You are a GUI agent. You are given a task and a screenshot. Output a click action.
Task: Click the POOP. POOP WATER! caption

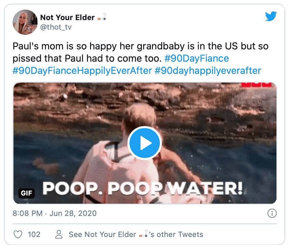(x=142, y=188)
